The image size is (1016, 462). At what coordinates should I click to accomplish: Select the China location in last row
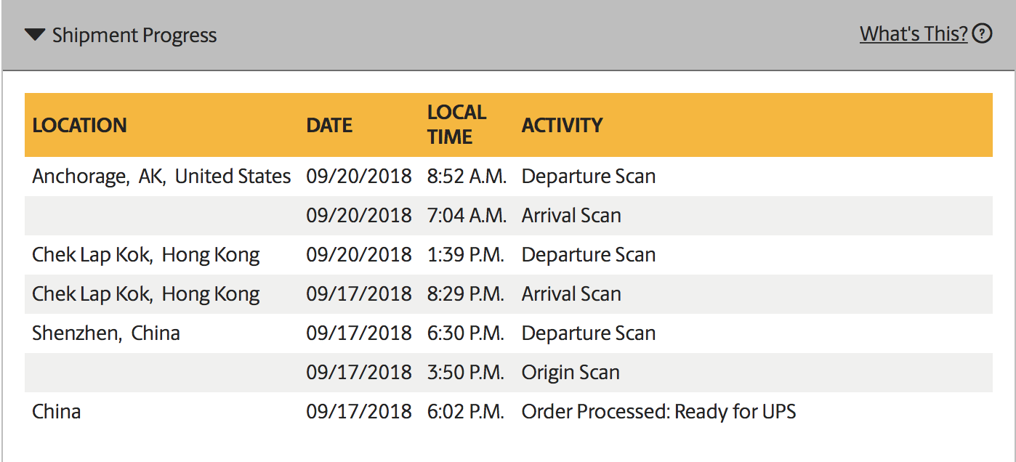pos(57,412)
